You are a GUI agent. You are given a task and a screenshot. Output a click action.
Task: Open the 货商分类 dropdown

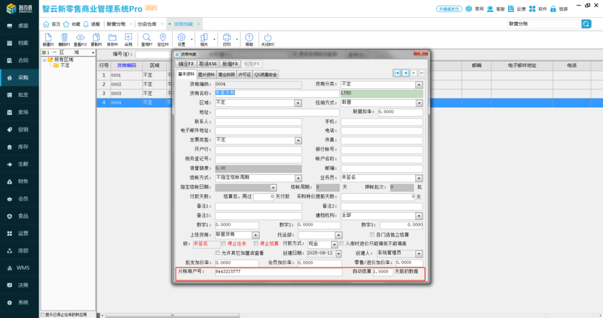pyautogui.click(x=419, y=85)
